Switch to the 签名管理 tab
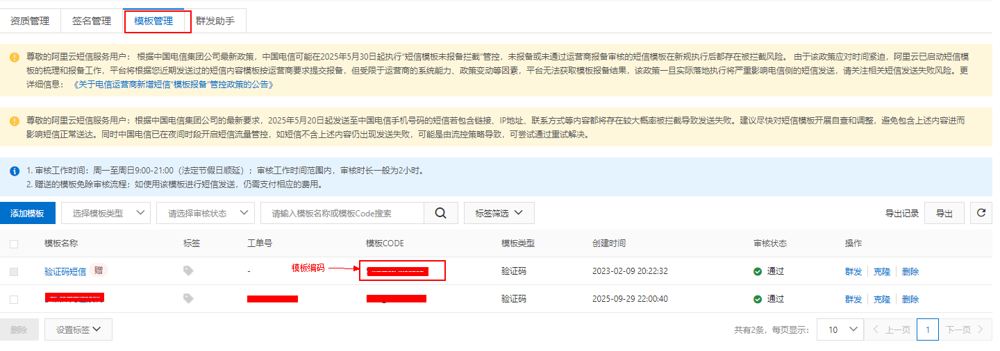The image size is (1000, 351). [92, 21]
